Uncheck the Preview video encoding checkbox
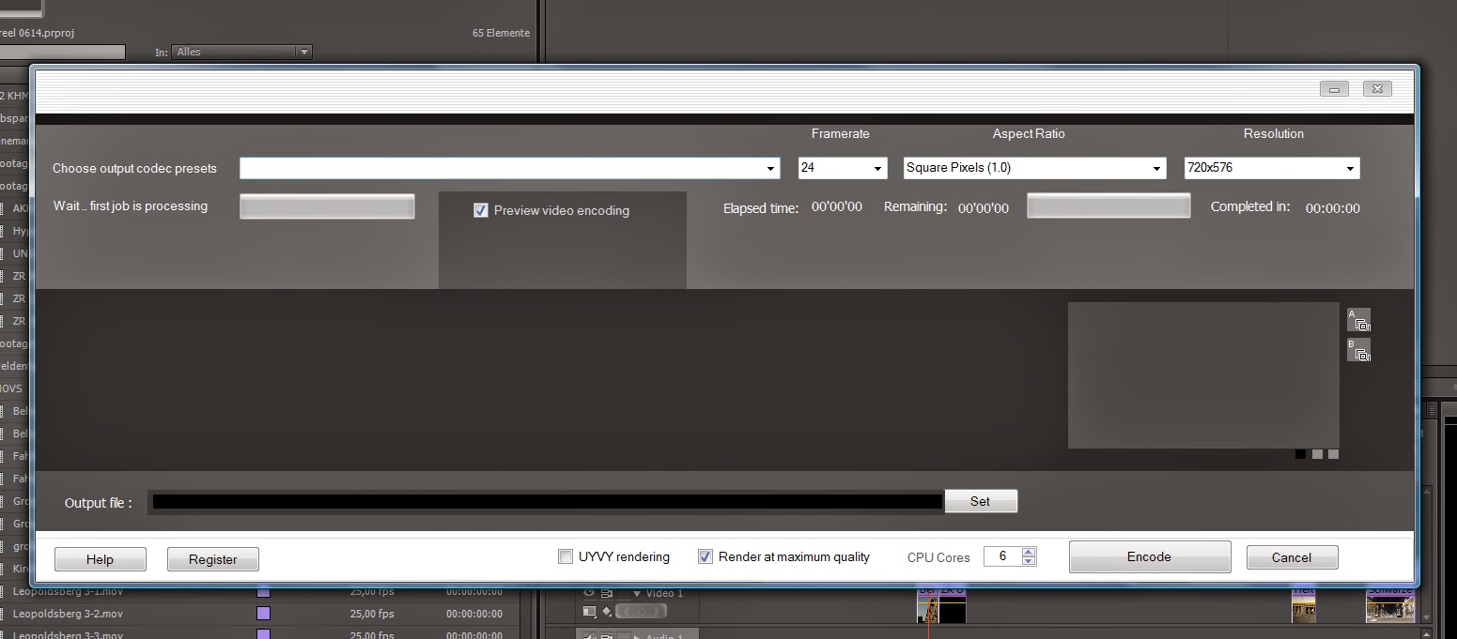 click(481, 210)
